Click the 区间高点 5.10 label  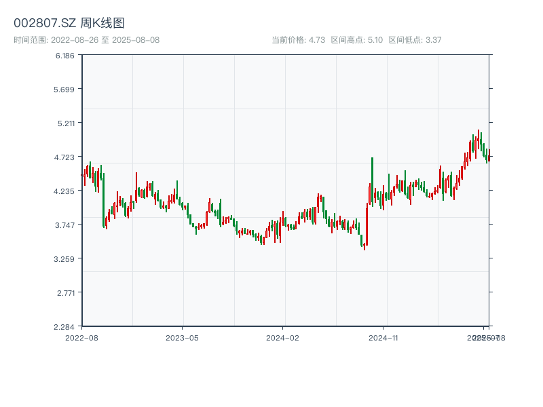[x=356, y=40]
